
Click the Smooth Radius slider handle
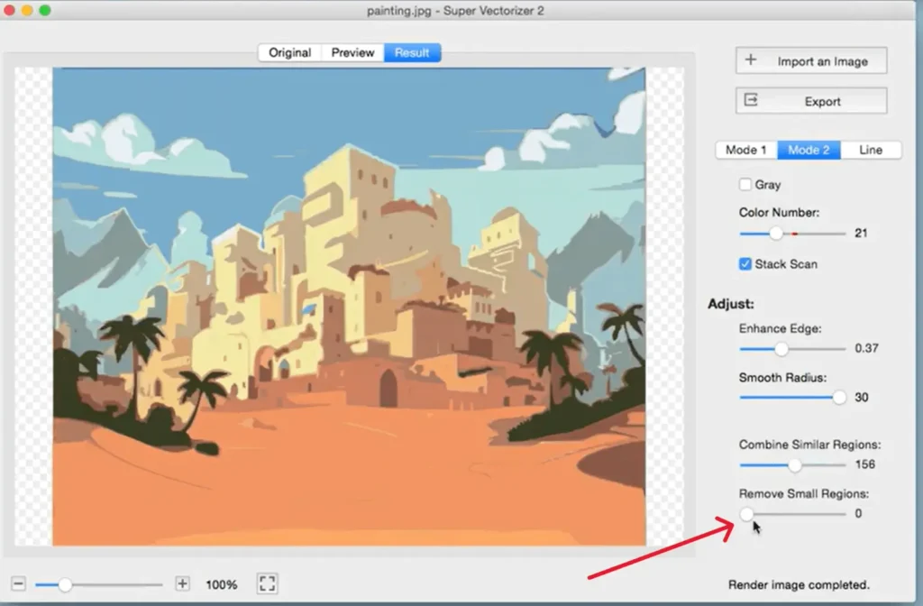pos(838,398)
